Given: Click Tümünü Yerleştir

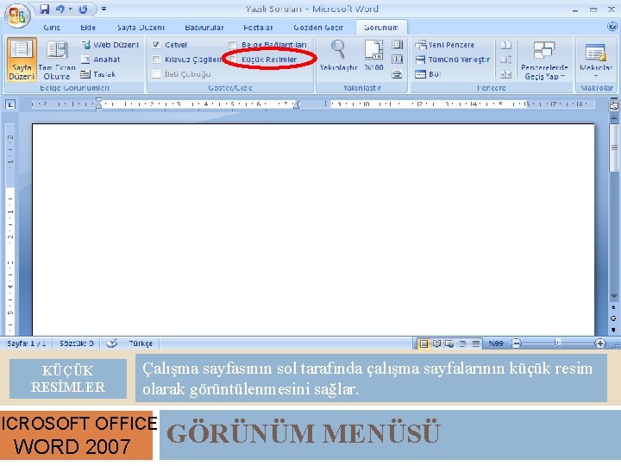Looking at the screenshot, I should pos(453,60).
